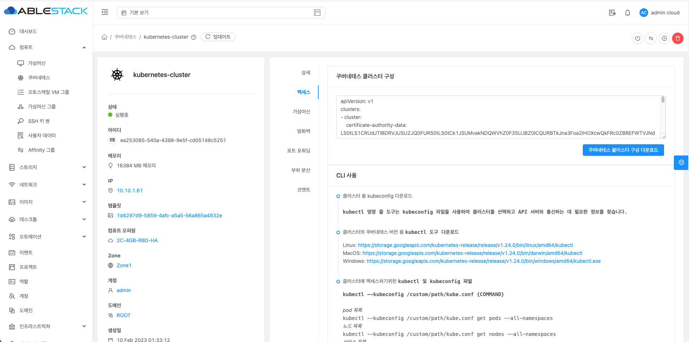Click the add circle plus icon
This screenshot has height=342, width=689.
[664, 38]
